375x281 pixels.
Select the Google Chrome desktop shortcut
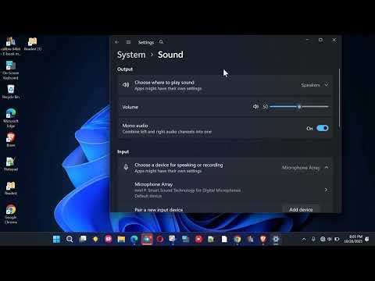[x=11, y=215]
